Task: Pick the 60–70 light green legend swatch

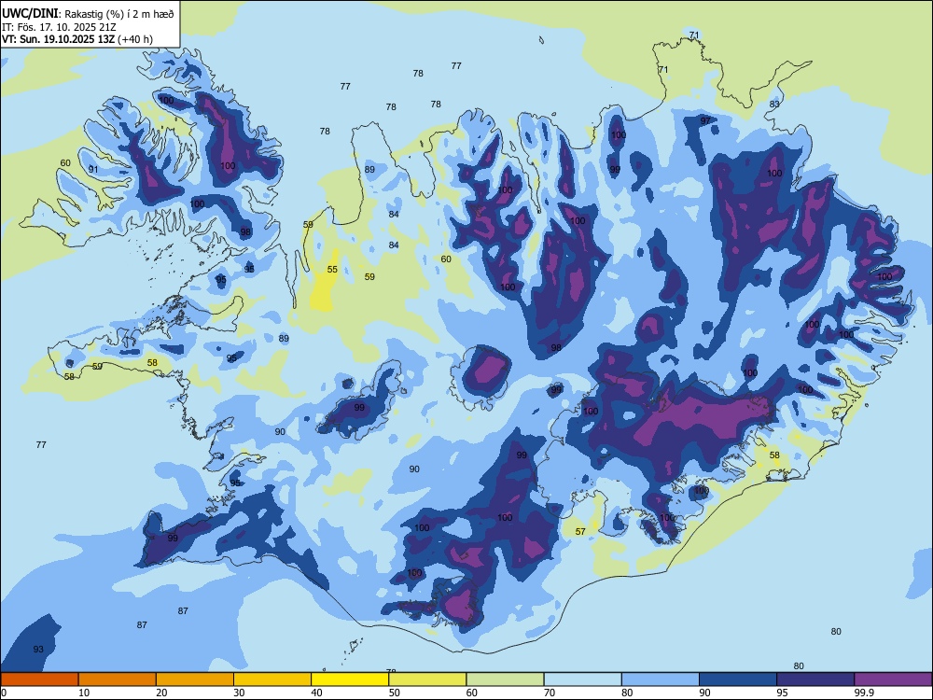Action: tap(505, 679)
